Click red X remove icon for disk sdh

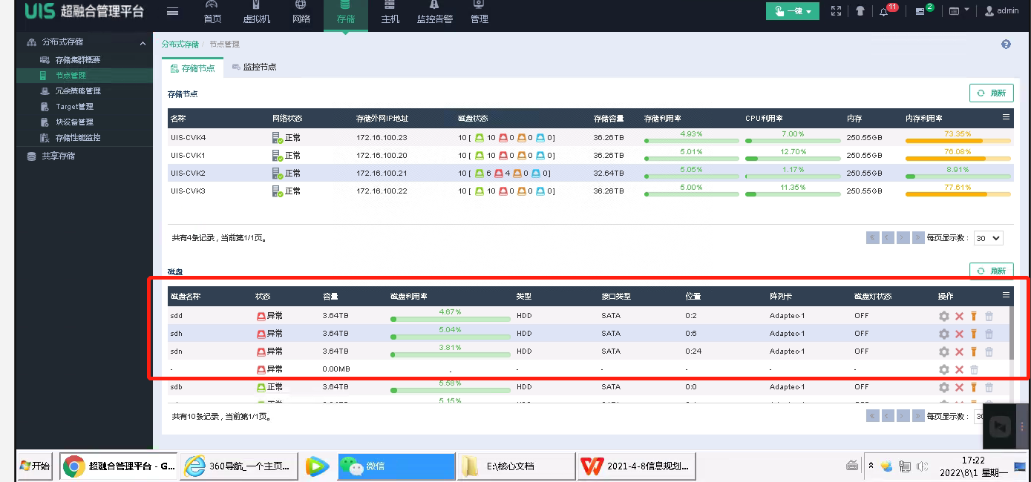(959, 334)
